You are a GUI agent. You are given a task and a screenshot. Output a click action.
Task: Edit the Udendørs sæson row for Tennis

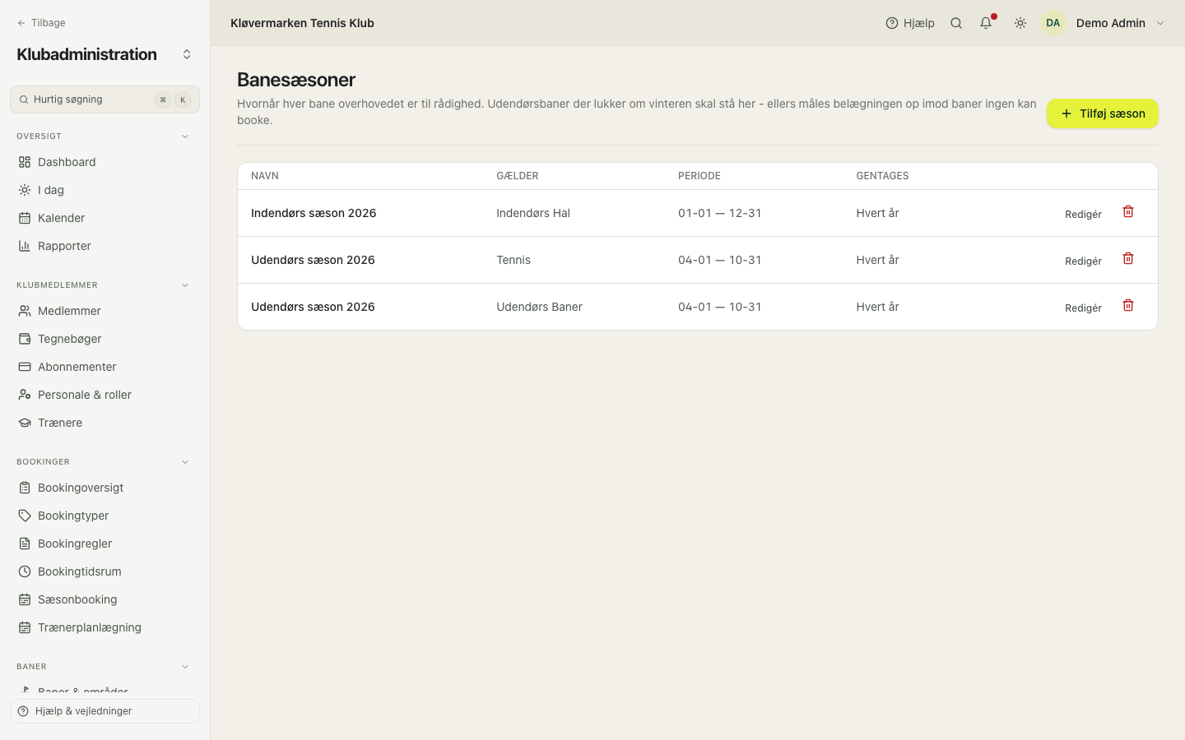[1083, 261]
